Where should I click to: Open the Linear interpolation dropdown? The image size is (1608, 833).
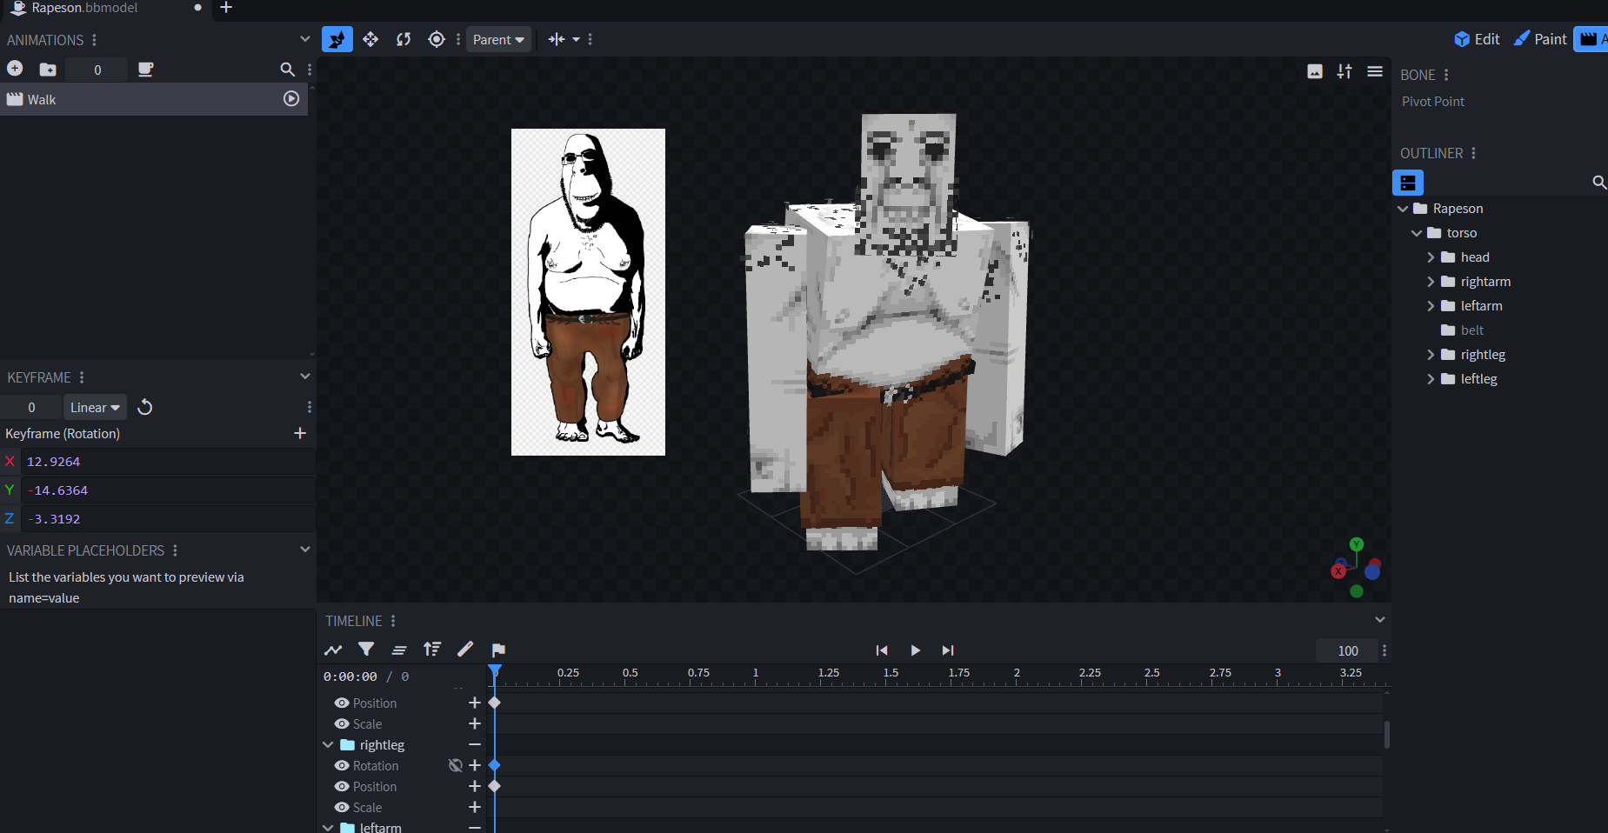pyautogui.click(x=95, y=407)
